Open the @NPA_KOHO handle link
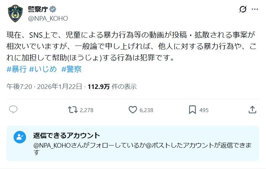The height and width of the screenshot is (169, 266). (x=48, y=19)
